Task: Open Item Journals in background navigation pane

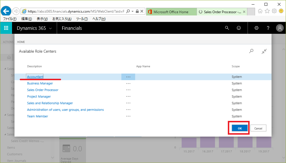Action: pyautogui.click(x=16, y=161)
